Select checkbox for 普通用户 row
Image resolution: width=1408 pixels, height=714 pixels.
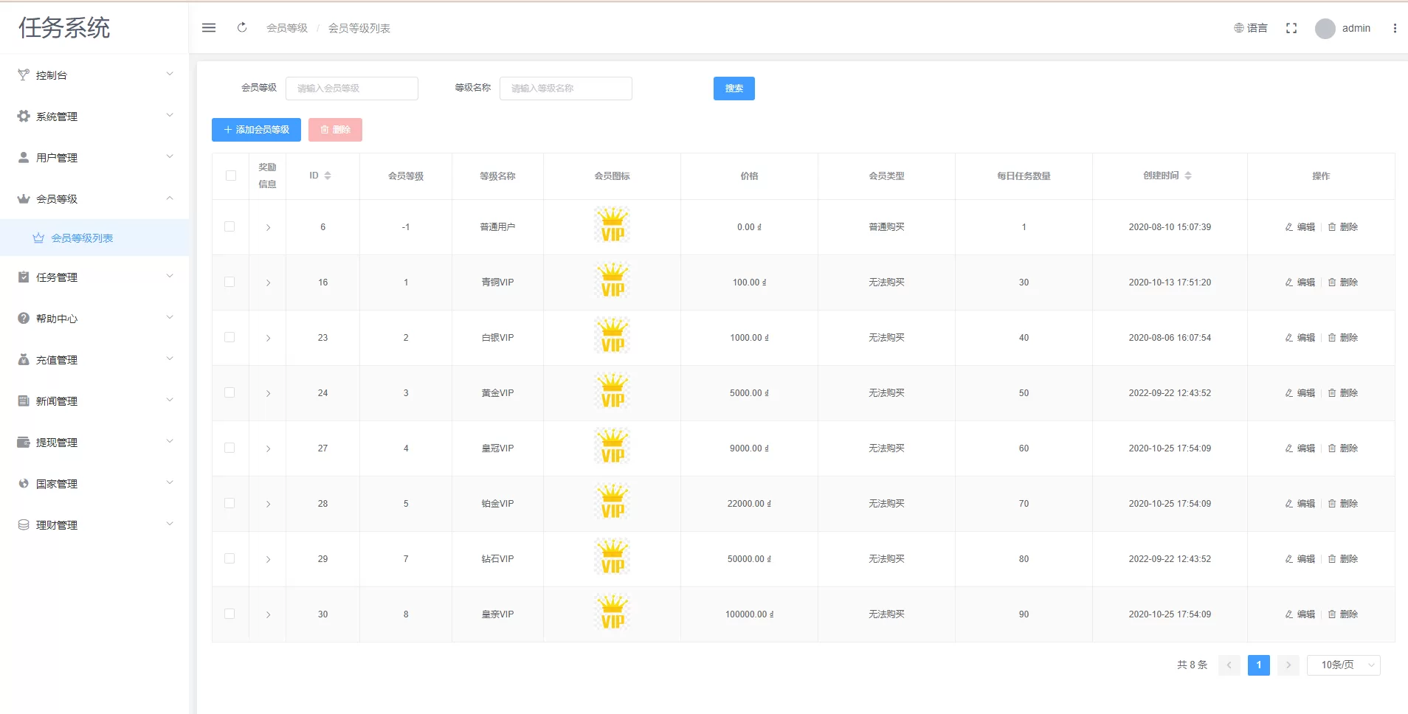click(230, 226)
